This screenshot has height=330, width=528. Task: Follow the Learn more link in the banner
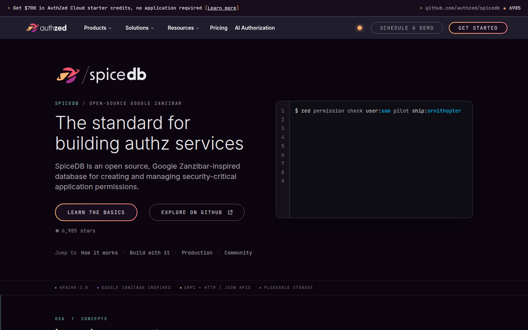pyautogui.click(x=222, y=8)
